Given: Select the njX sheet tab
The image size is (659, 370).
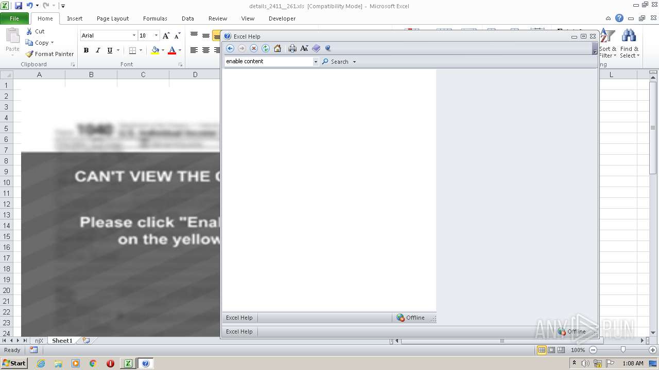Looking at the screenshot, I should [39, 341].
